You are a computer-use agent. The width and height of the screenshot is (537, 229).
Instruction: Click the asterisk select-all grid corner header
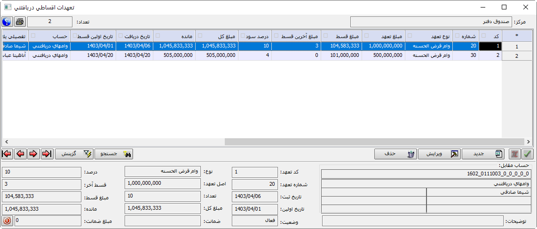tap(517, 36)
